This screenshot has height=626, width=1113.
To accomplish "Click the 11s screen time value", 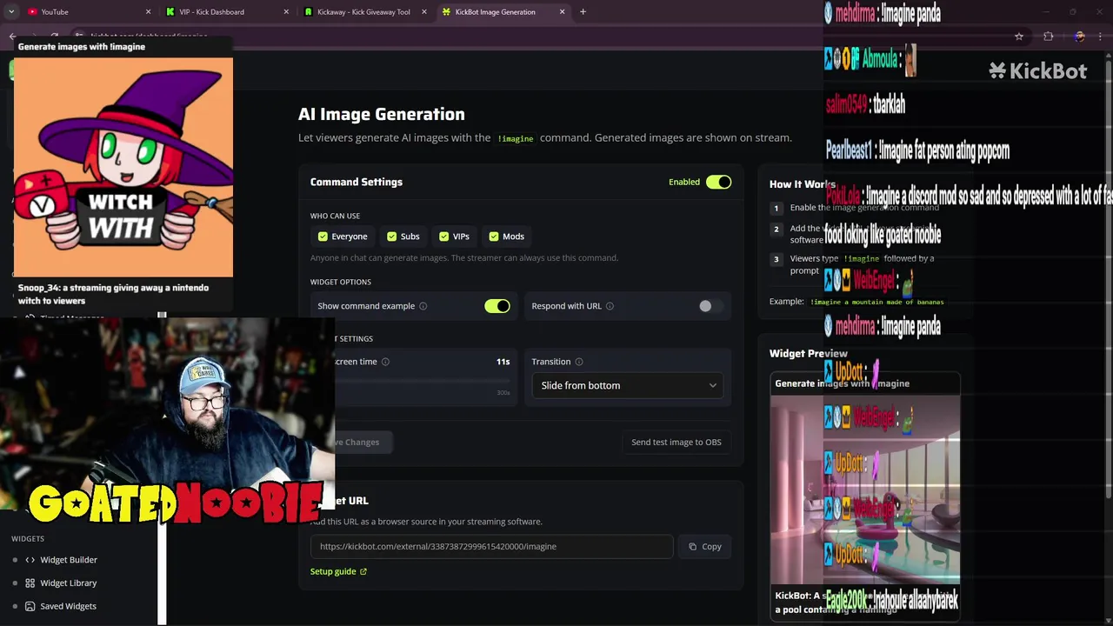I will (503, 362).
